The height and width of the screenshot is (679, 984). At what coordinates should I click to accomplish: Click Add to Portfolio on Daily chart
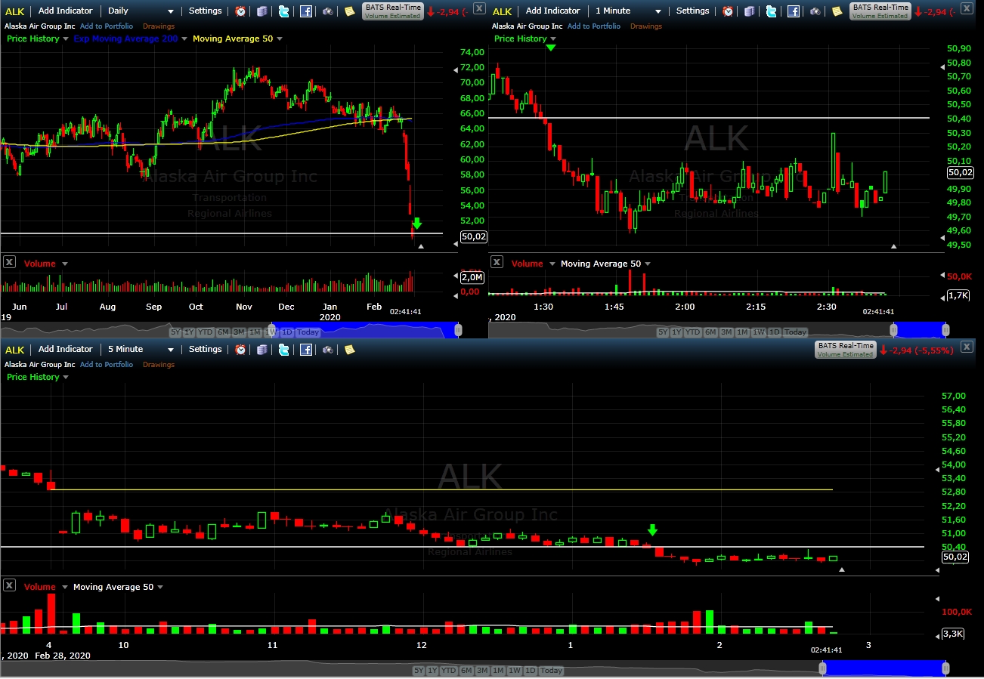pyautogui.click(x=107, y=26)
